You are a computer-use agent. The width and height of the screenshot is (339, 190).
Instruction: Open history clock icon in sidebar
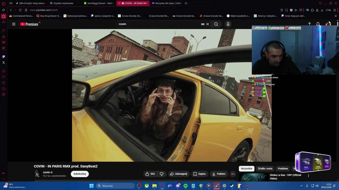tap(3, 83)
